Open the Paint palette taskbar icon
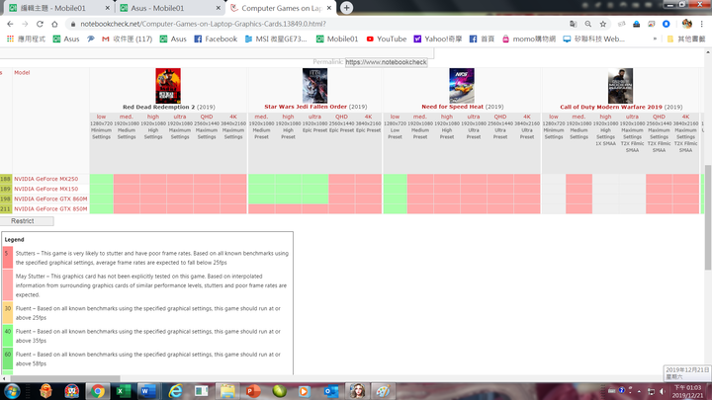712x400 pixels. point(383,391)
